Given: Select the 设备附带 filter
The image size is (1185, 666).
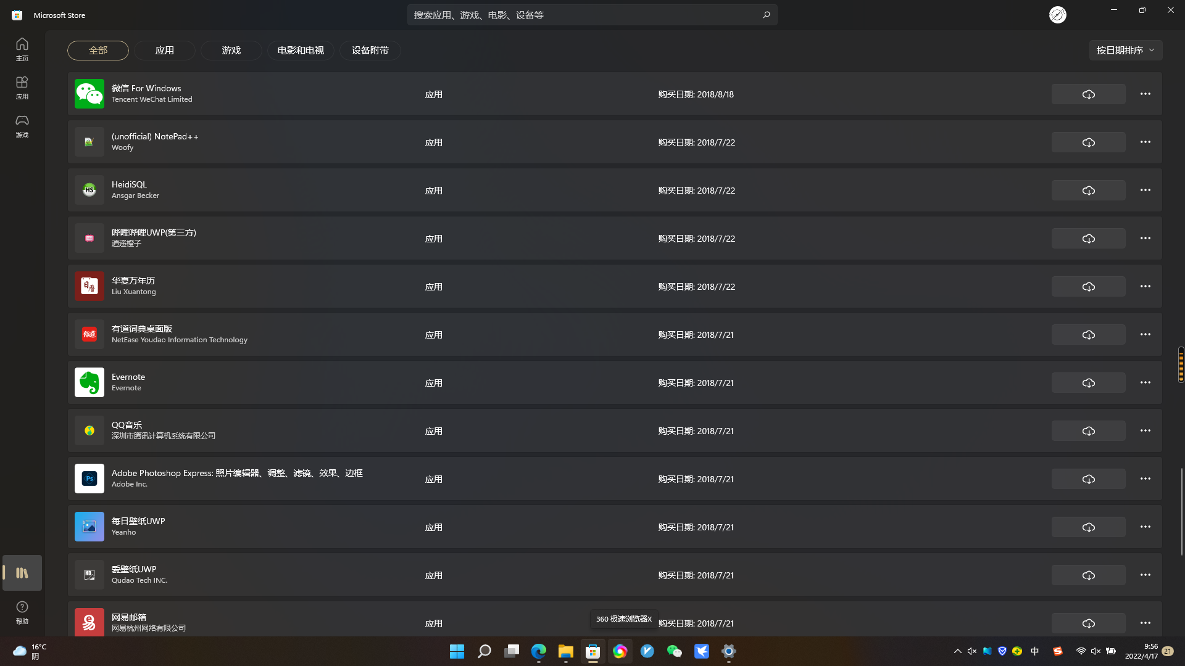Looking at the screenshot, I should coord(370,51).
